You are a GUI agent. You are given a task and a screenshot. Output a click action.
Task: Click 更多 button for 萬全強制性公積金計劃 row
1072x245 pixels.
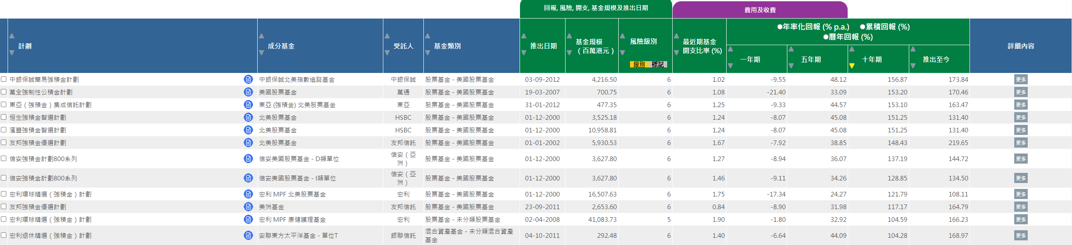[x=1021, y=92]
